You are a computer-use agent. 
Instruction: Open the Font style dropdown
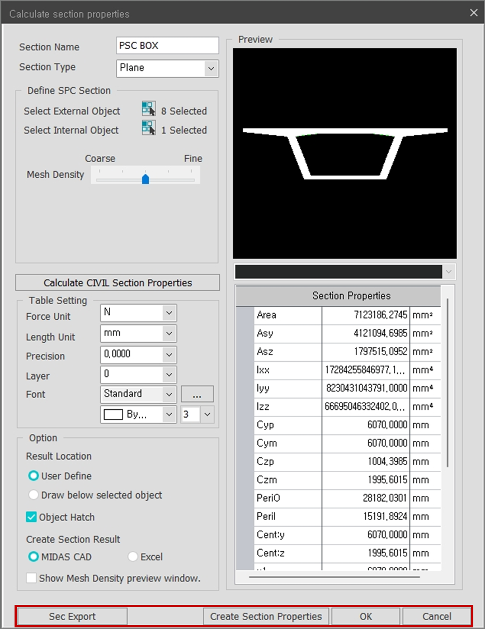coord(169,394)
